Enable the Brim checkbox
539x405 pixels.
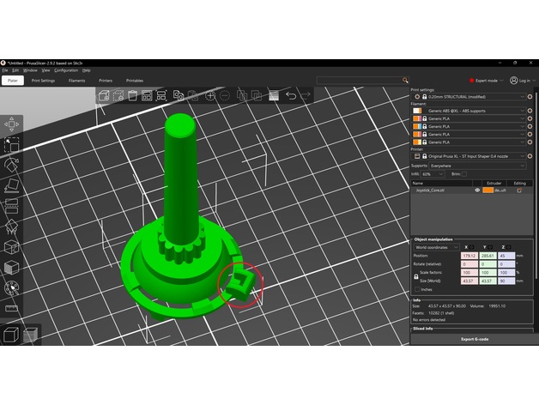coord(463,173)
